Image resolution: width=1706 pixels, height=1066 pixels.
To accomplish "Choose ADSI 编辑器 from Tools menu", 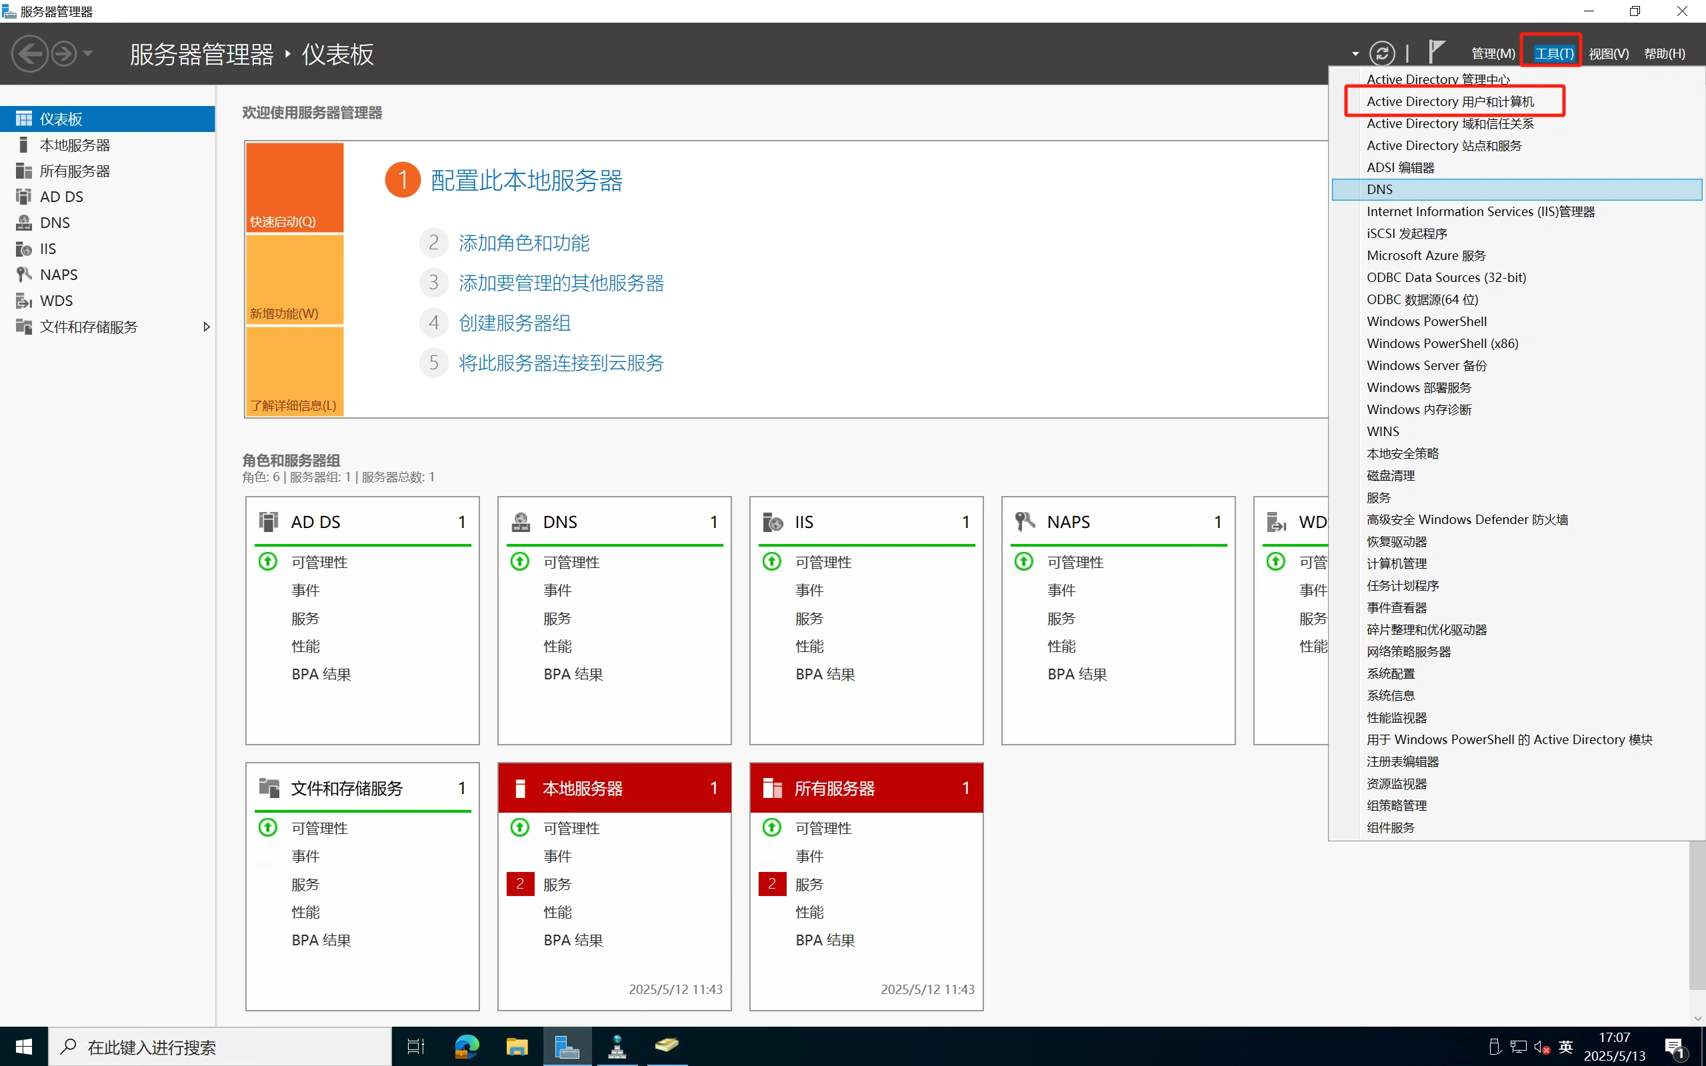I will pos(1517,167).
